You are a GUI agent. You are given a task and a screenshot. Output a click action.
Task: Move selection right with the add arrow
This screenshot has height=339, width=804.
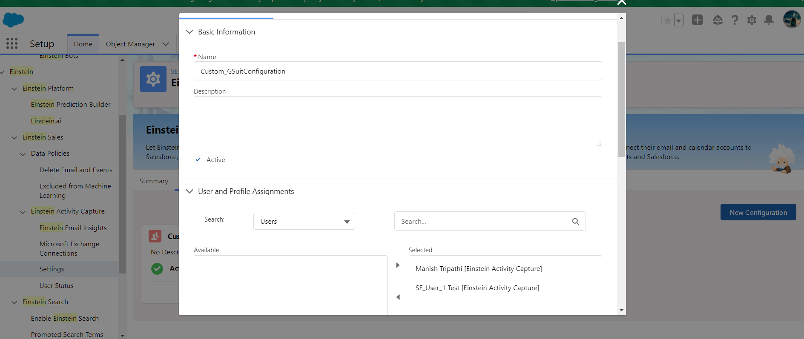point(398,265)
